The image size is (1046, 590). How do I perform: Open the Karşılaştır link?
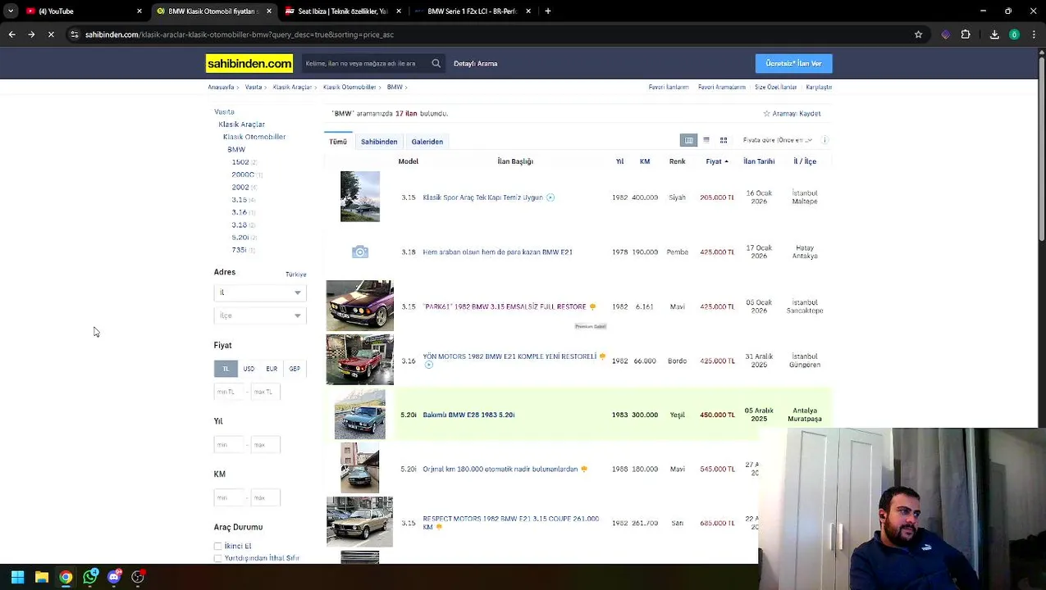(x=819, y=87)
